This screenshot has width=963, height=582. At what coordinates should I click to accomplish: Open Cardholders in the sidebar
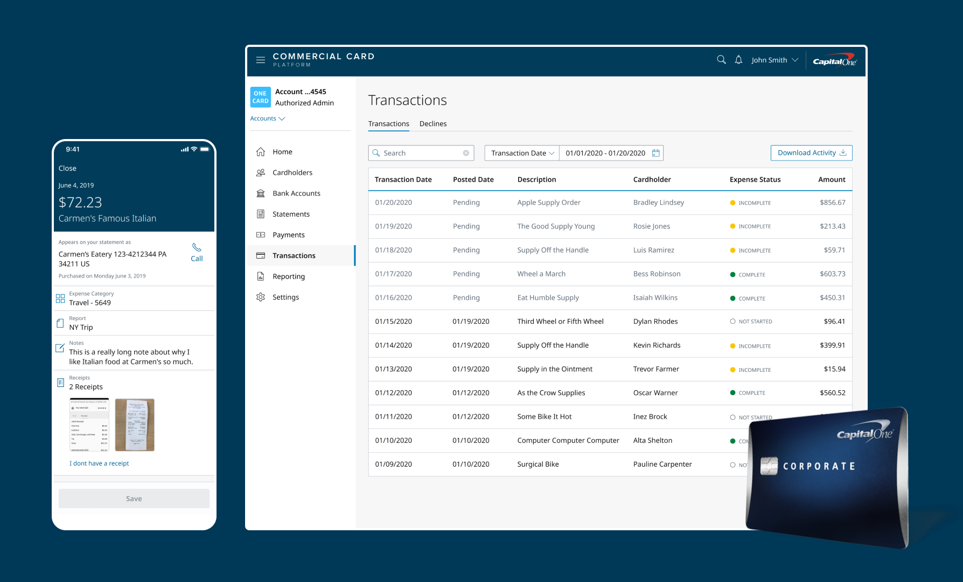point(292,172)
